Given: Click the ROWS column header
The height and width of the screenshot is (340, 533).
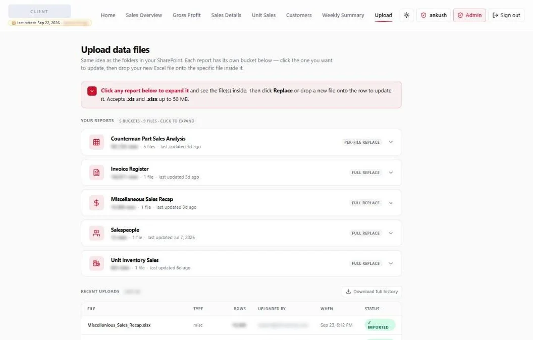Looking at the screenshot, I should click(240, 309).
